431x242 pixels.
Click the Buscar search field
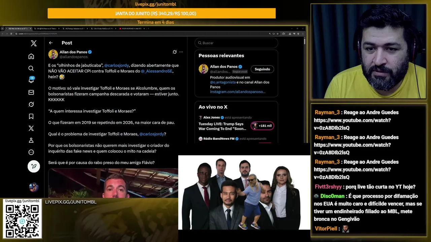(x=236, y=43)
